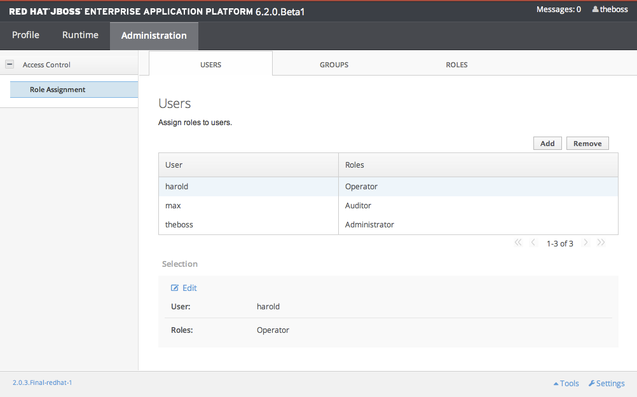This screenshot has width=637, height=397.
Task: Open Messages: 0 notifications
Action: [558, 10]
